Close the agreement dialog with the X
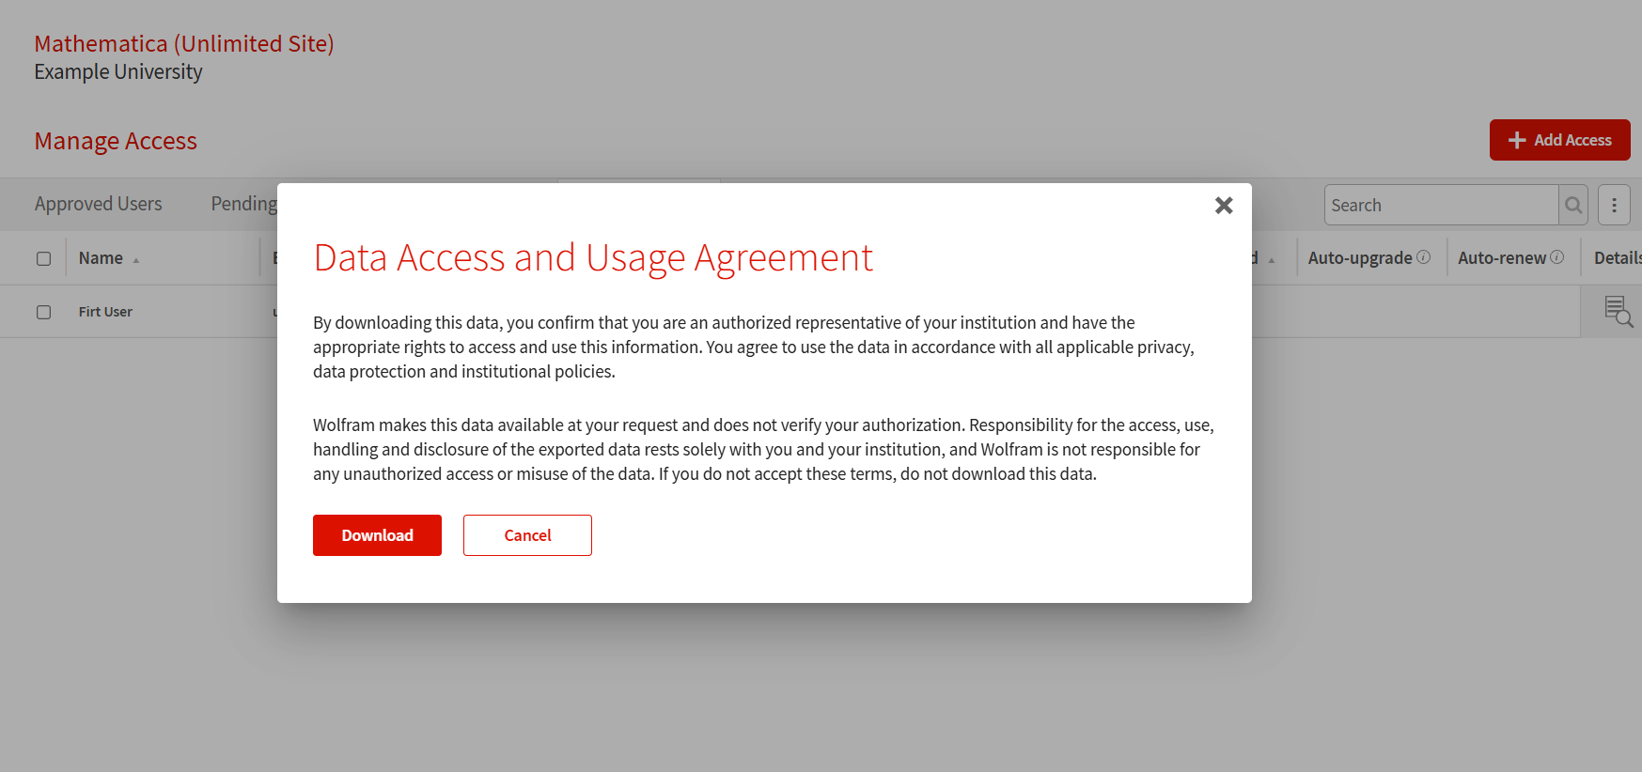 1223,206
